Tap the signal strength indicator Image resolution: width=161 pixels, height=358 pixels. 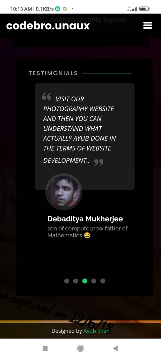click(133, 9)
